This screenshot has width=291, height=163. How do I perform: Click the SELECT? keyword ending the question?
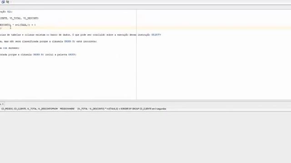[156, 35]
